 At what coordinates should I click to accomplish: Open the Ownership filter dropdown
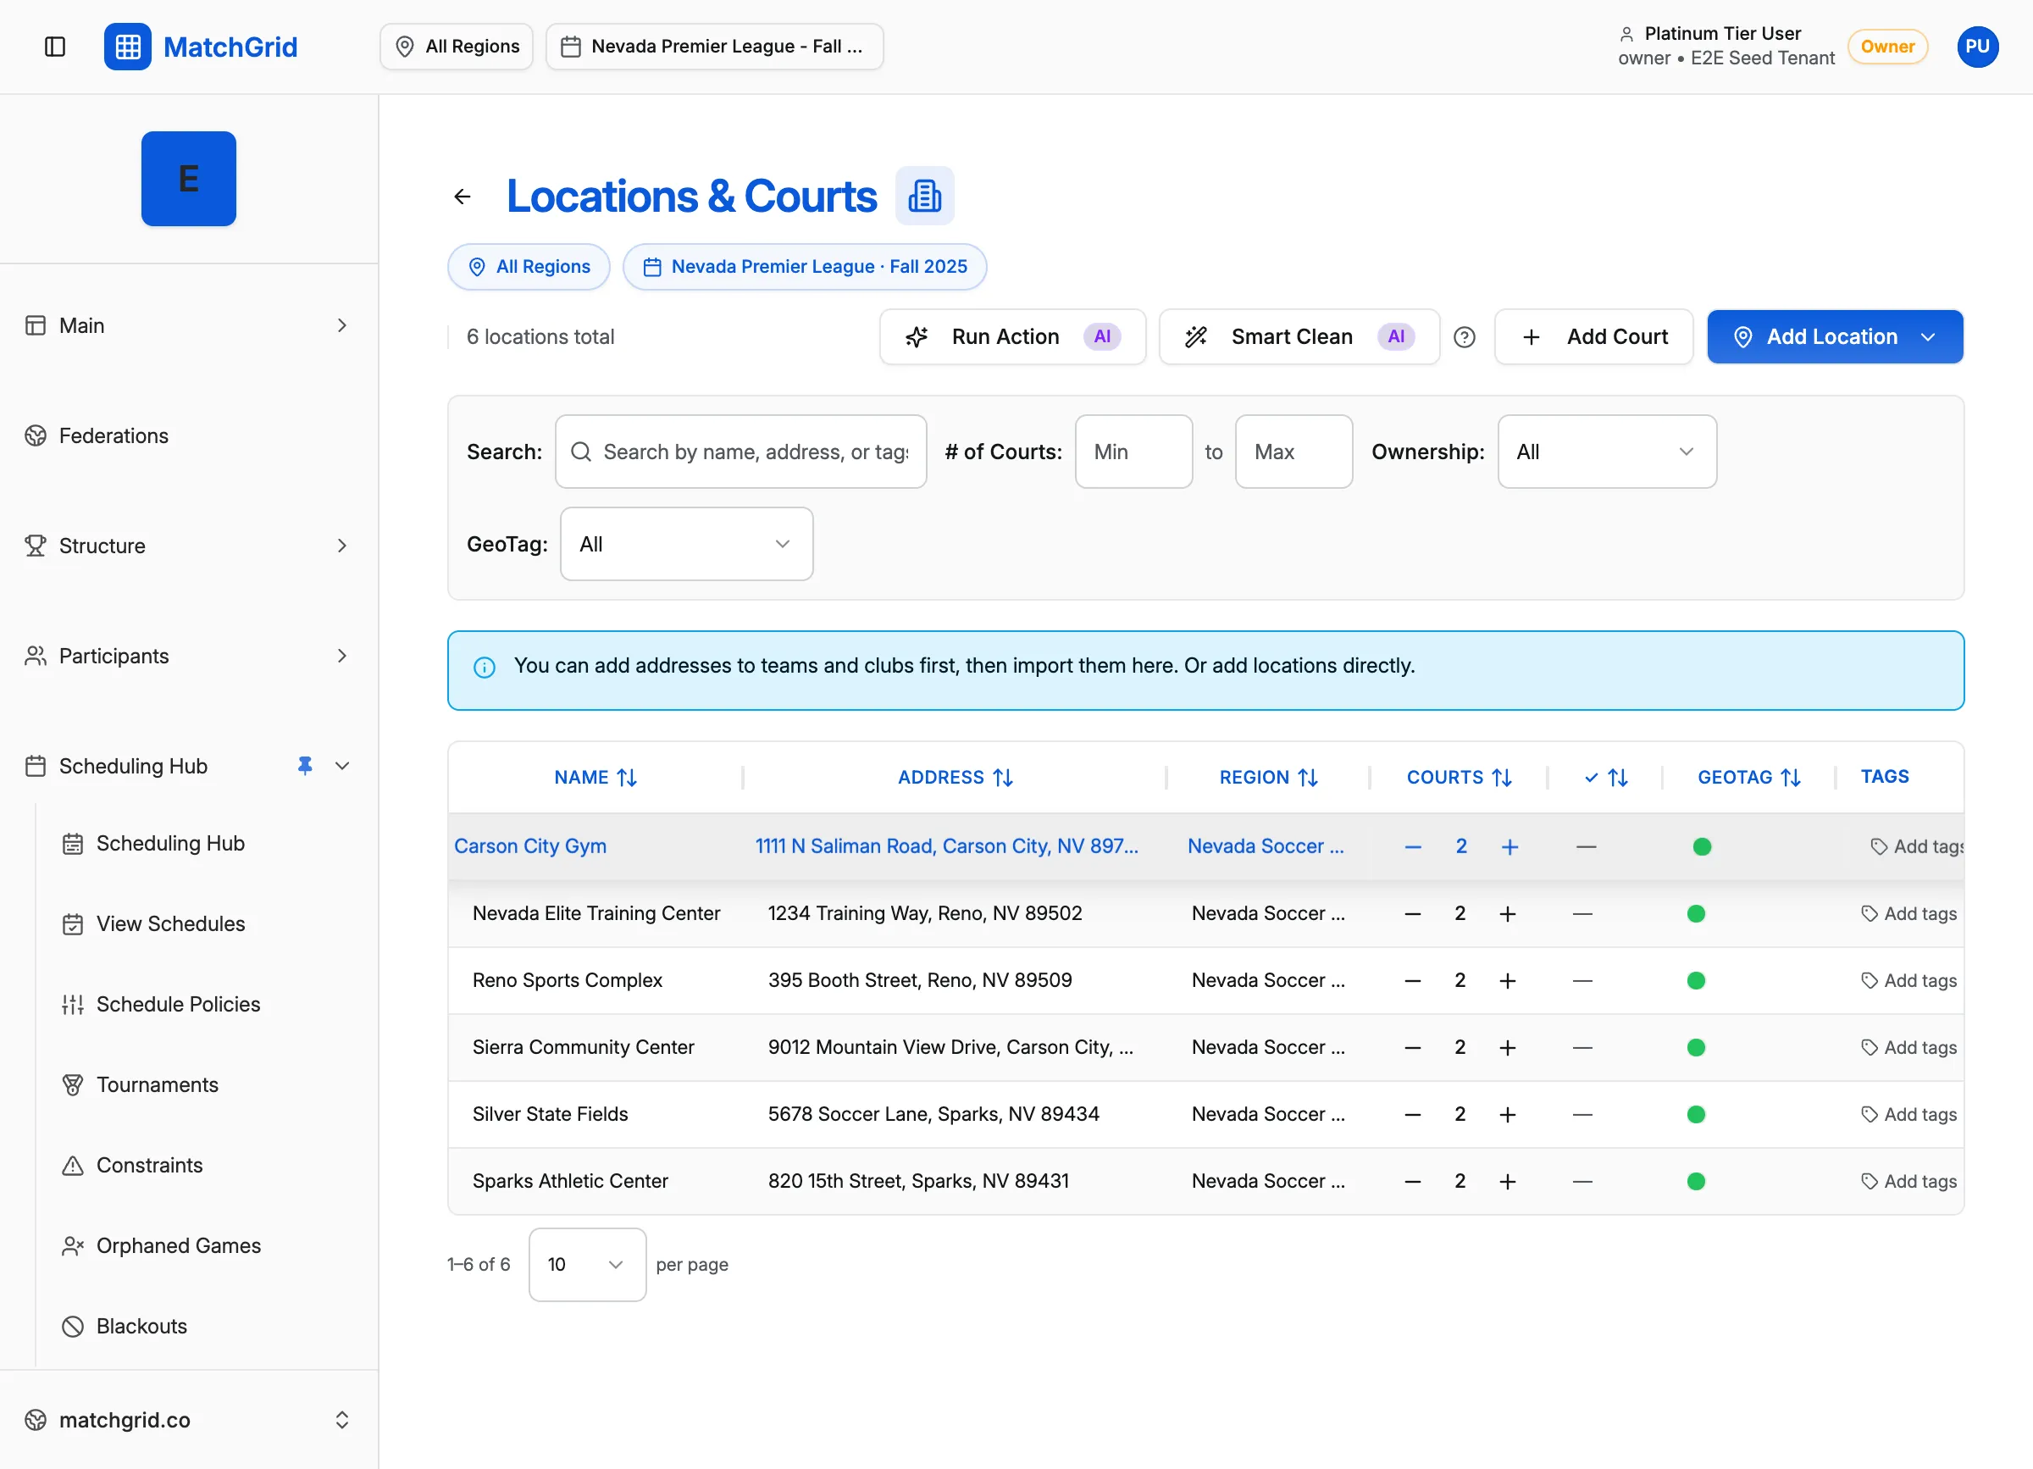pyautogui.click(x=1605, y=451)
